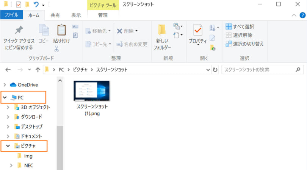Click the Easy access icon
Viewport: 307px width, 170px height.
[x=178, y=35]
